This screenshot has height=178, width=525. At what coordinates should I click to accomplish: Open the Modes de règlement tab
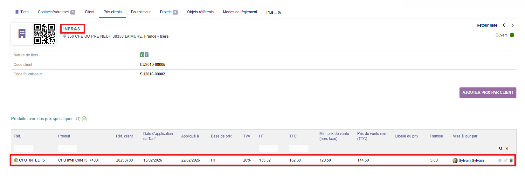click(x=240, y=12)
